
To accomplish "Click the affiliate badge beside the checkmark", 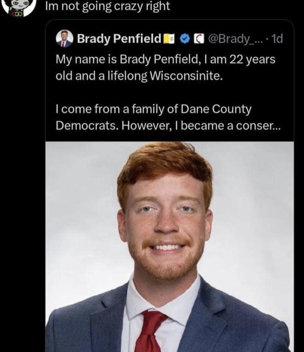I will pos(199,38).
